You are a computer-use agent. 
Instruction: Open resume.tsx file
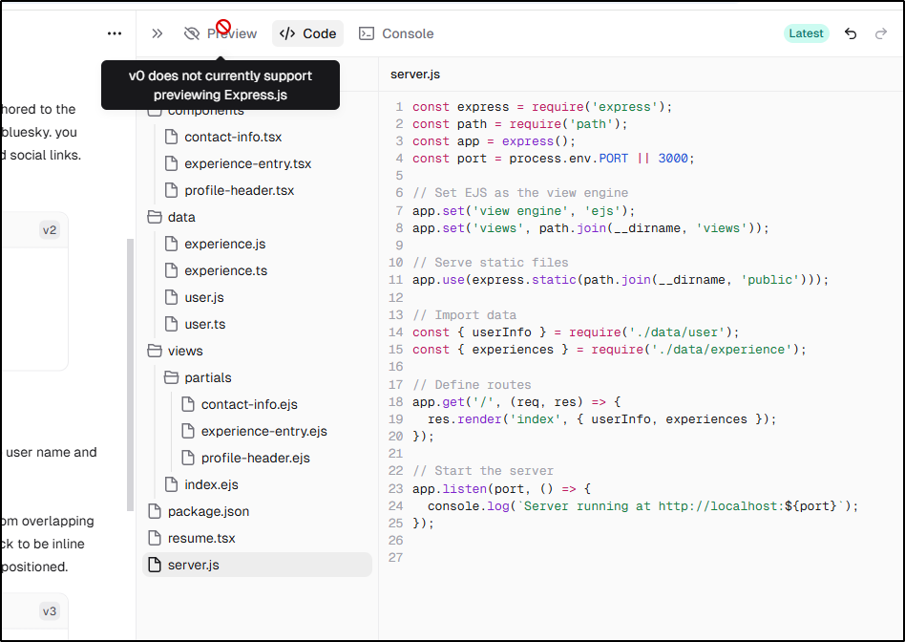201,538
